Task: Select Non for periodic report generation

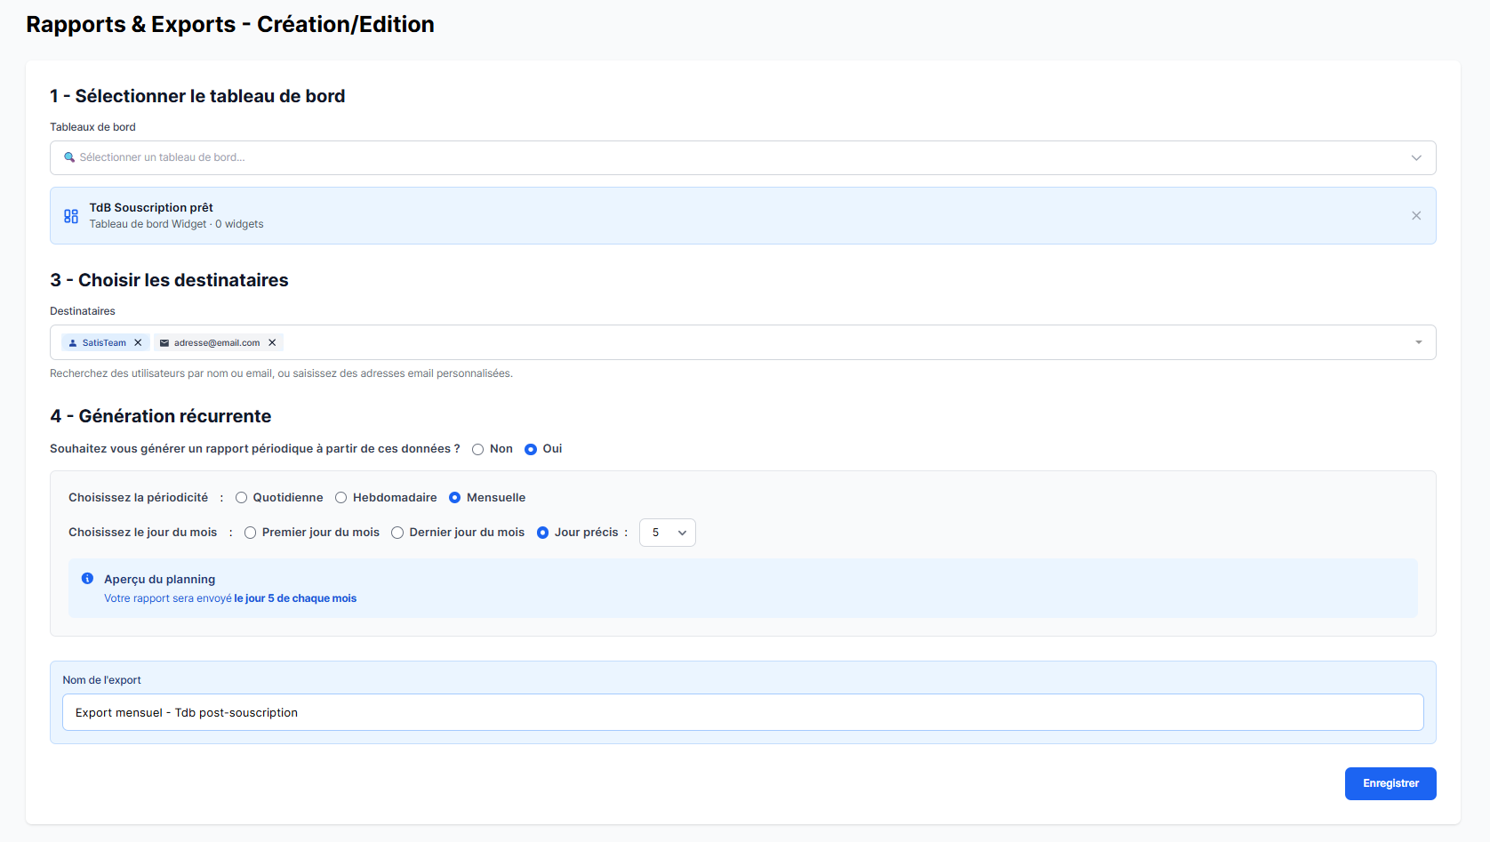Action: click(478, 450)
